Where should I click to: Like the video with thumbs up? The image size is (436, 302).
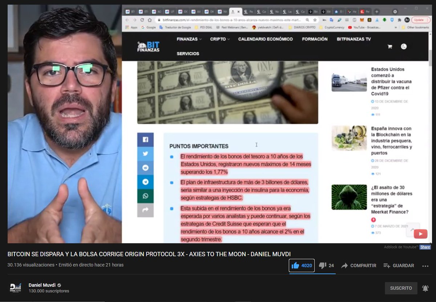302,266
